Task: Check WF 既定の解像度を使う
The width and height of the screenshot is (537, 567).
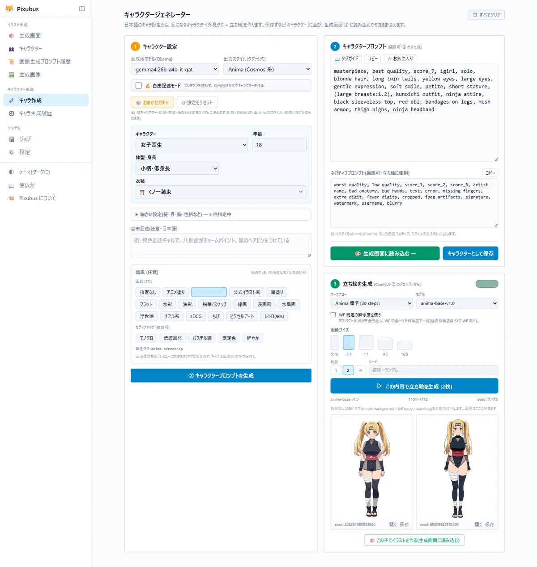Action: point(333,315)
